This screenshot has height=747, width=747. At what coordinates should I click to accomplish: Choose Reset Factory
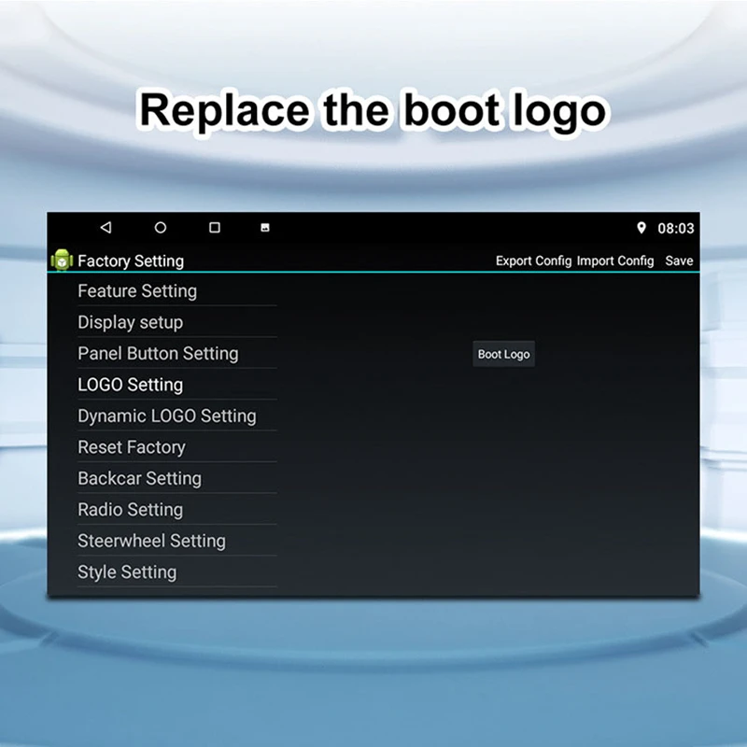(x=176, y=447)
